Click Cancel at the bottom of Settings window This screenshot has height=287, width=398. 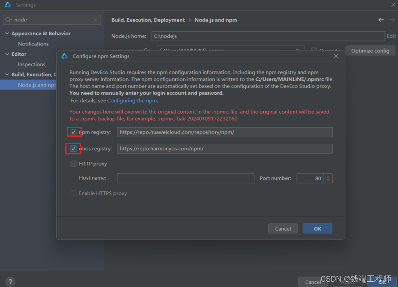[313, 282]
